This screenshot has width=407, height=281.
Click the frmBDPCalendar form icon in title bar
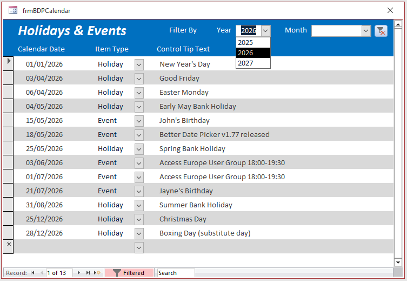pos(13,10)
